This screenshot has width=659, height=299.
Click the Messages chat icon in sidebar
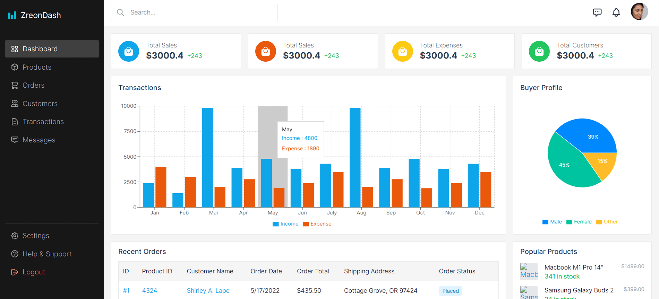[x=15, y=140]
